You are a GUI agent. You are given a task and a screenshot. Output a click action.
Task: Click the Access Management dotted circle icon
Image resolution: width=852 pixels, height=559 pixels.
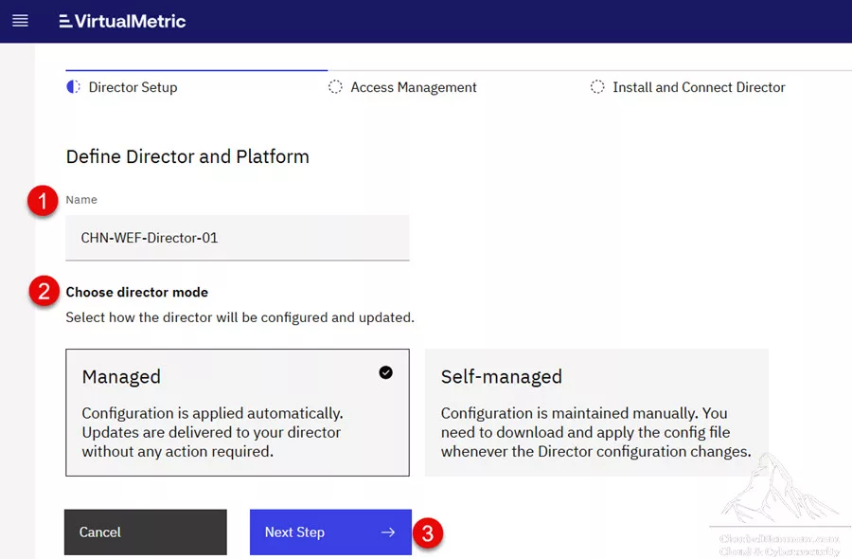point(335,87)
